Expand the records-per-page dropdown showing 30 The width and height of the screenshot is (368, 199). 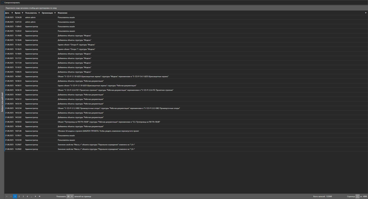click(70, 196)
